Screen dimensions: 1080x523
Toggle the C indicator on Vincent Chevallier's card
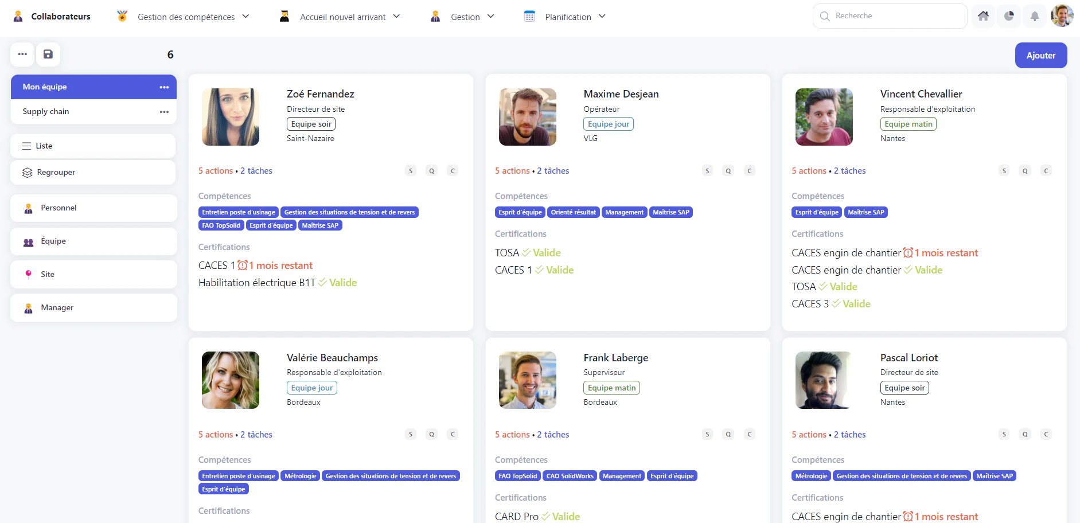tap(1046, 170)
